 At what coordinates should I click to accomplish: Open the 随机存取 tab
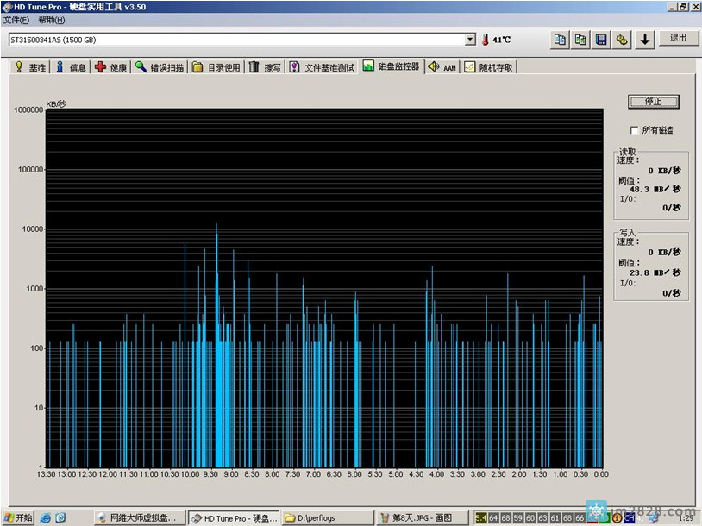tap(489, 67)
